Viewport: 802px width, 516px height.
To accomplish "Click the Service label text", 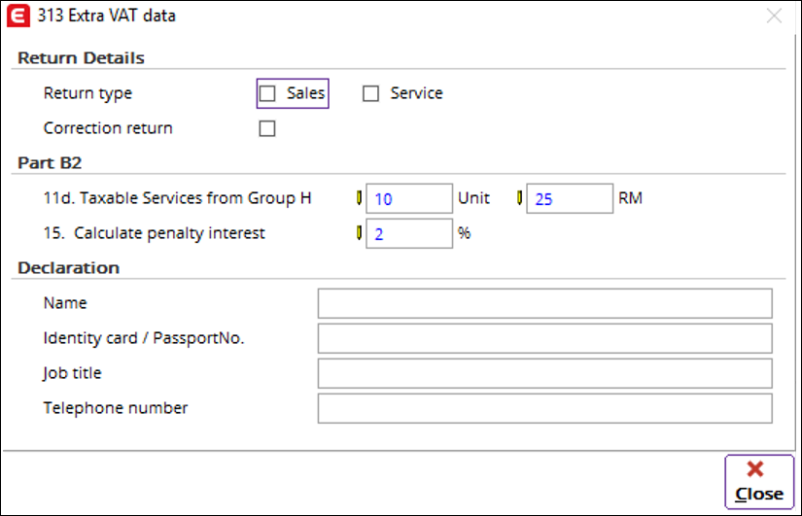I will pyautogui.click(x=416, y=93).
